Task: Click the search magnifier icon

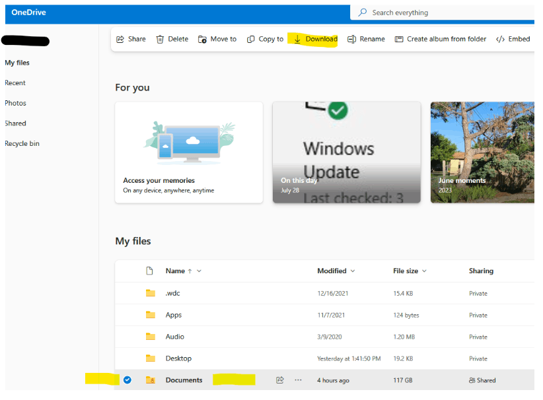Action: click(x=362, y=13)
